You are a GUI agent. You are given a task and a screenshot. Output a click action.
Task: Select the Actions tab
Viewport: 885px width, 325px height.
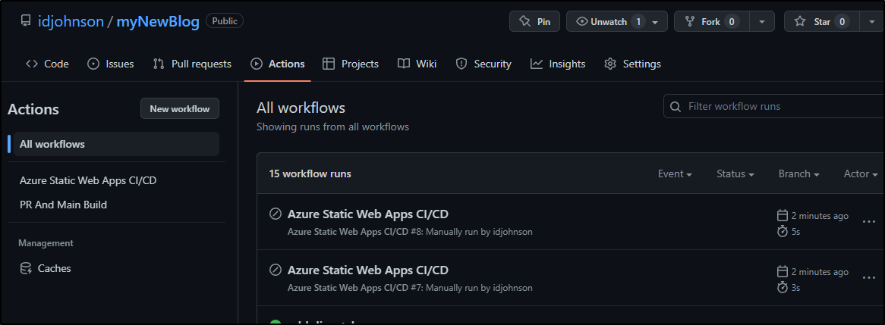coord(278,64)
